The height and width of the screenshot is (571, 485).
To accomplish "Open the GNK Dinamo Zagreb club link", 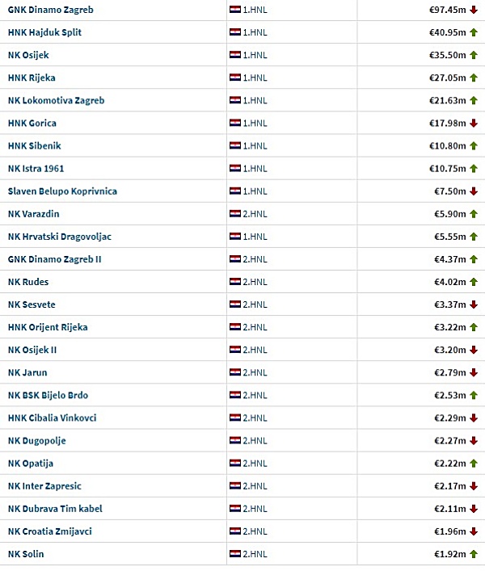I will [51, 10].
